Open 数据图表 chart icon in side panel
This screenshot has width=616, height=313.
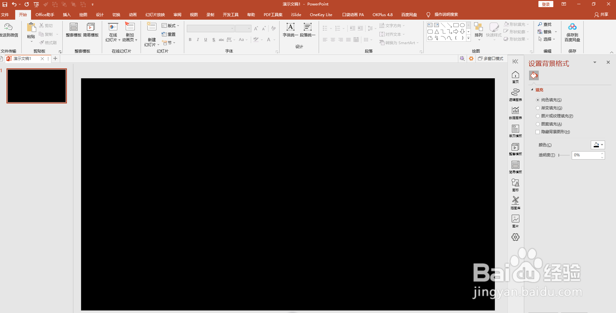(x=515, y=111)
